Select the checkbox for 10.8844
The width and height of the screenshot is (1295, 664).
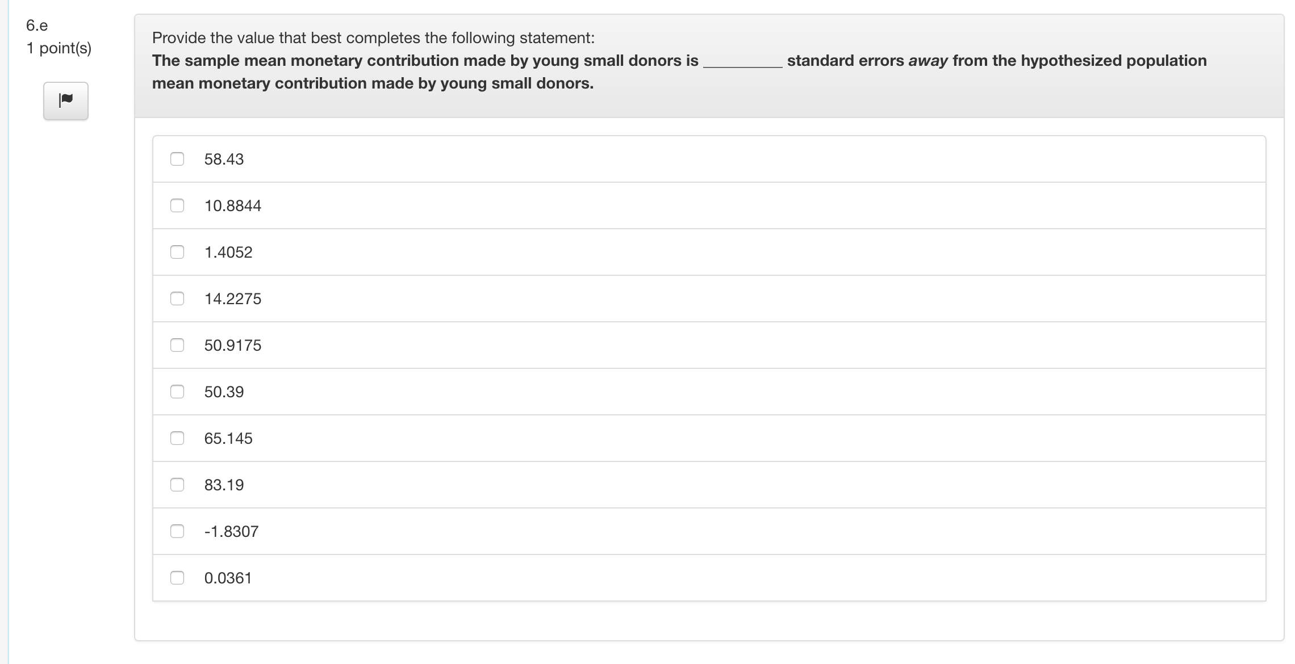click(x=177, y=205)
